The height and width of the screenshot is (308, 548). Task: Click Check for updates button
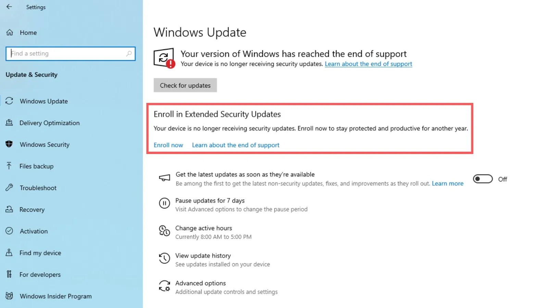(185, 85)
